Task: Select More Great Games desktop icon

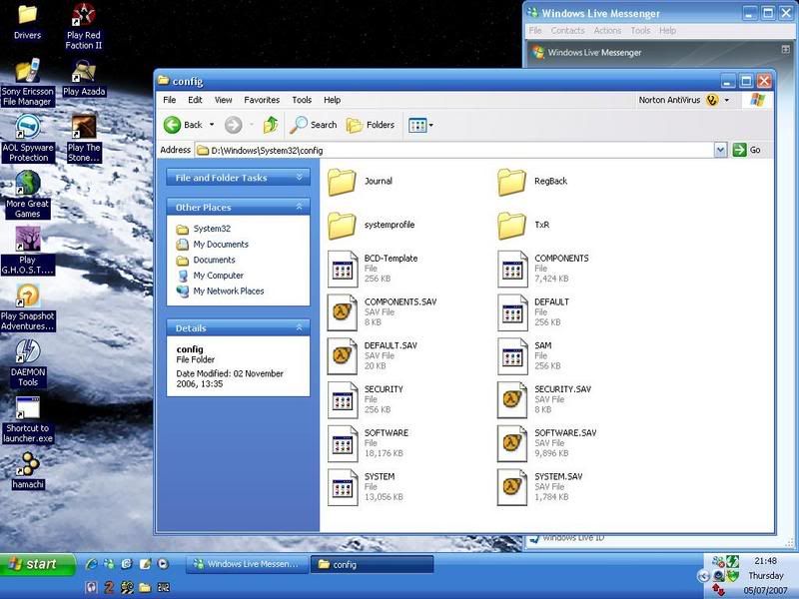Action: pos(28,195)
